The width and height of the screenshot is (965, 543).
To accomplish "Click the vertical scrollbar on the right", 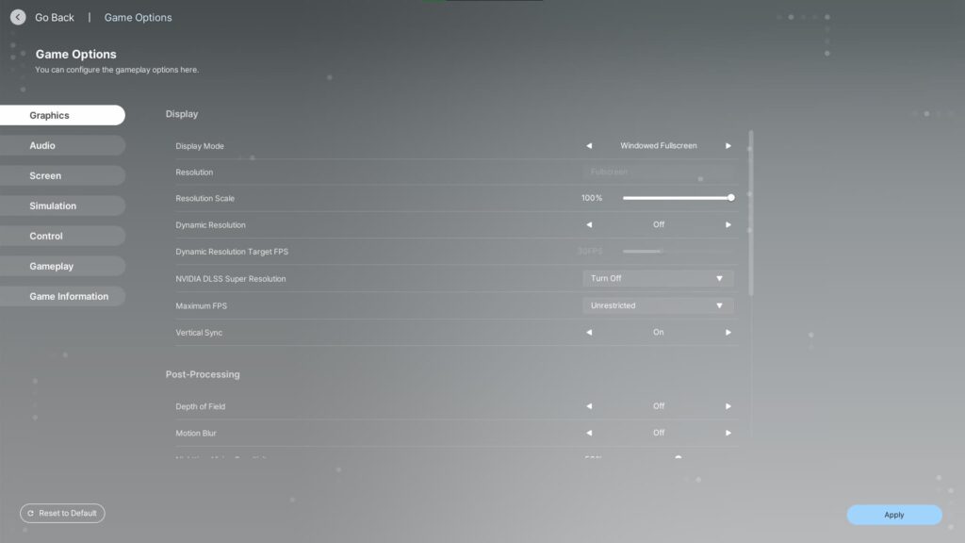I will 749,189.
